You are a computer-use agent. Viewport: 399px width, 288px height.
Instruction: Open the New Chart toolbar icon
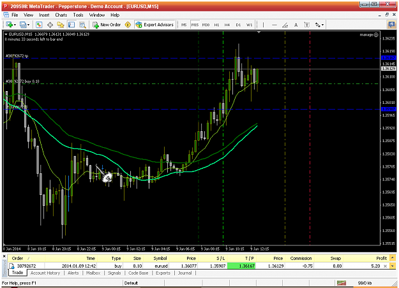tap(9, 25)
